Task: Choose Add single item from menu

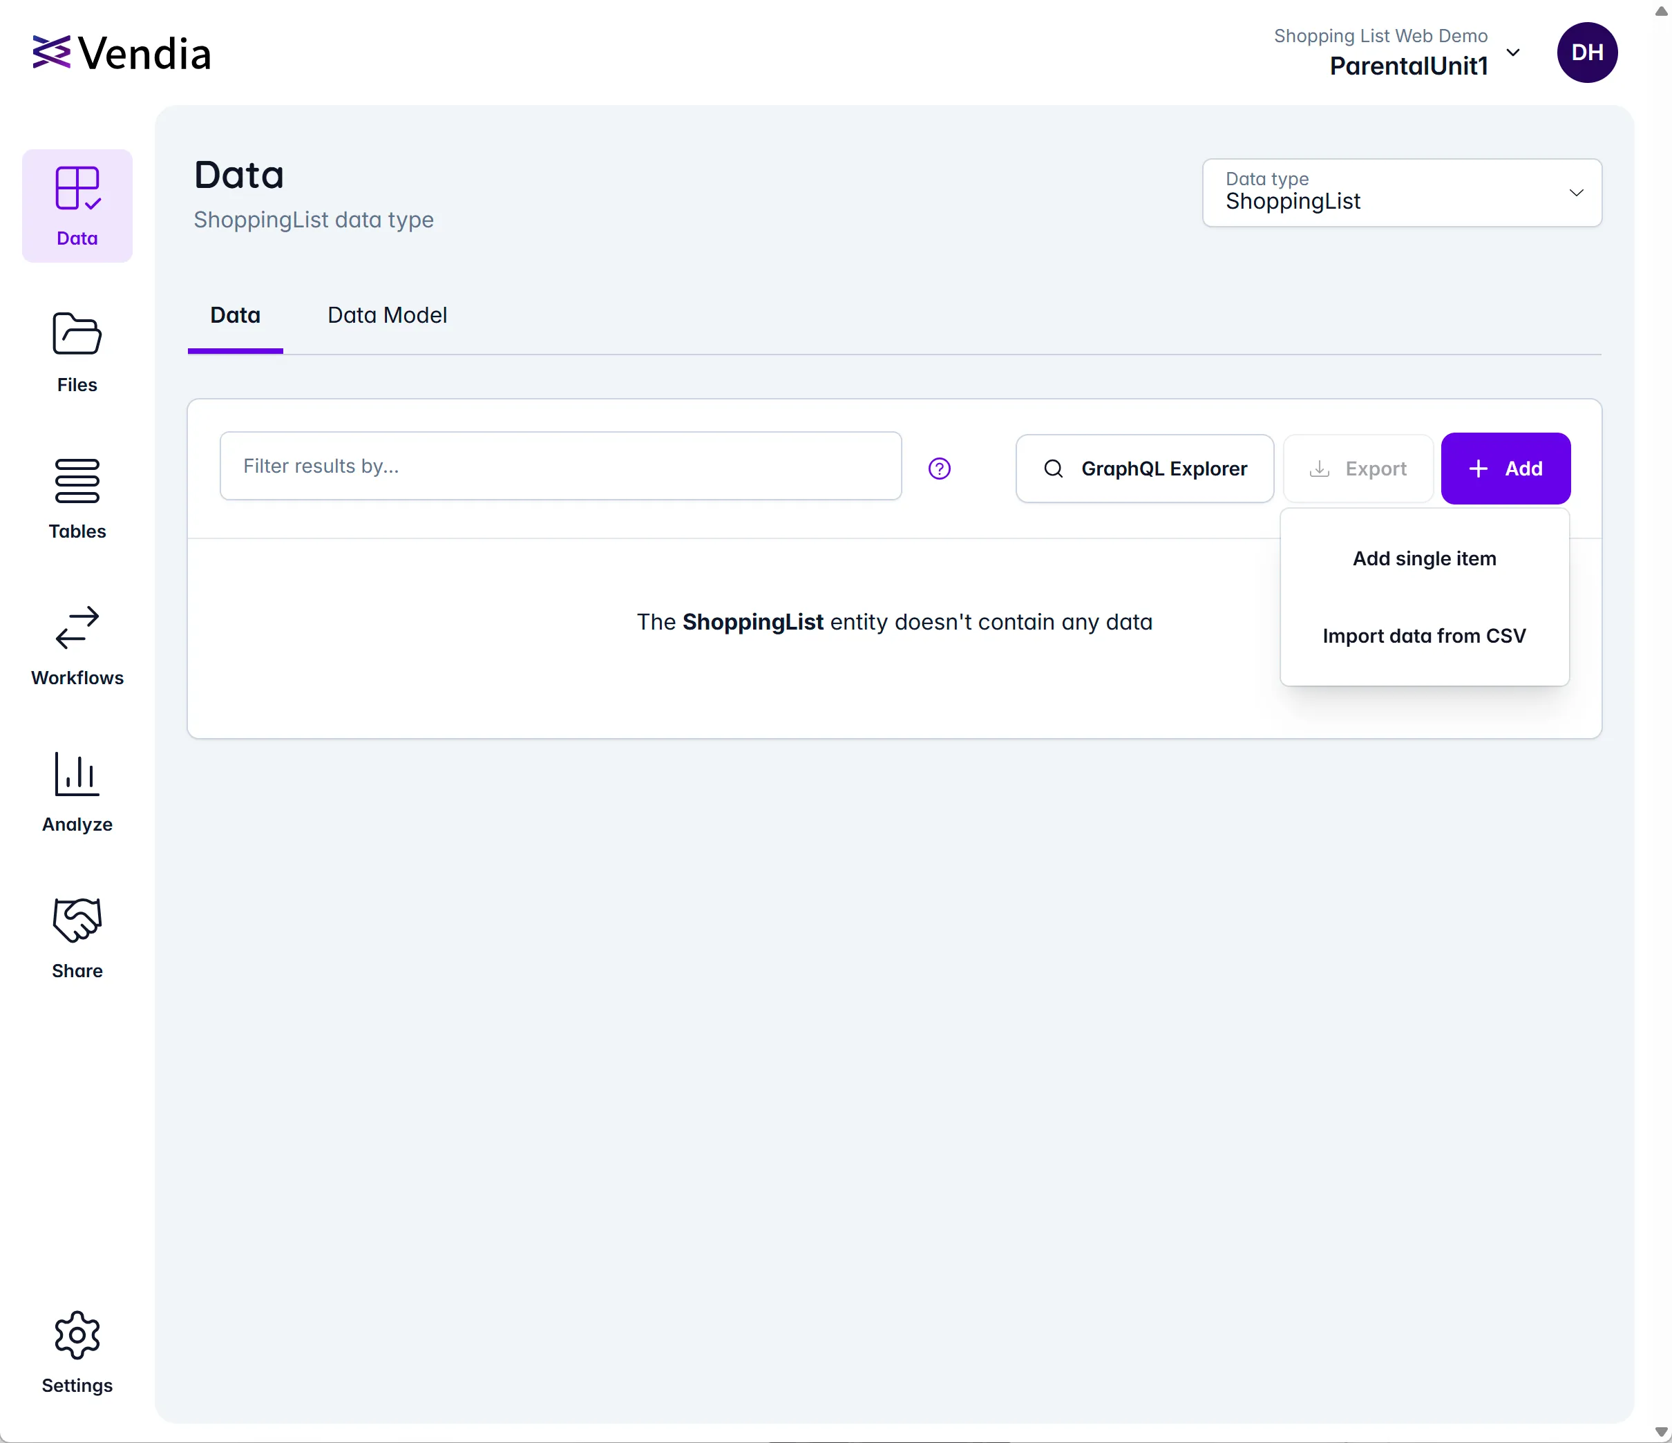Action: (x=1424, y=558)
